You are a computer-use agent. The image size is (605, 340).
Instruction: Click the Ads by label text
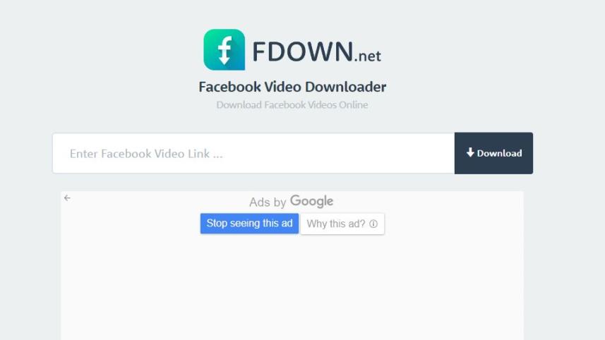pyautogui.click(x=268, y=202)
